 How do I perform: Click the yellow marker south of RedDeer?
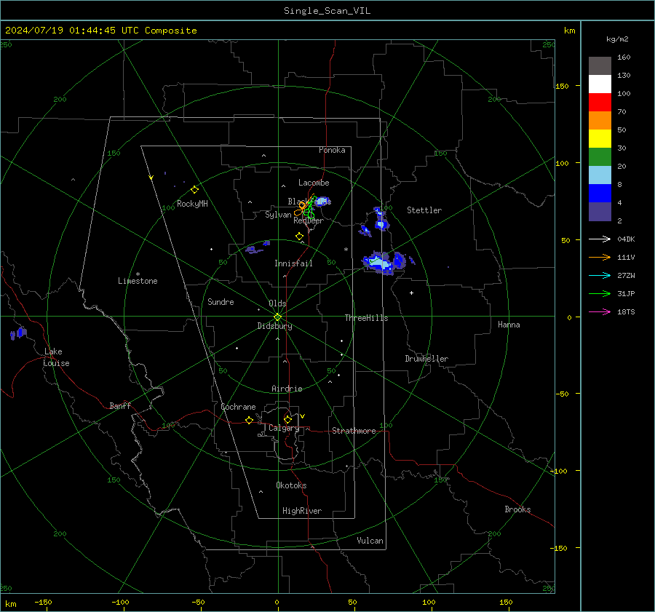tap(300, 237)
